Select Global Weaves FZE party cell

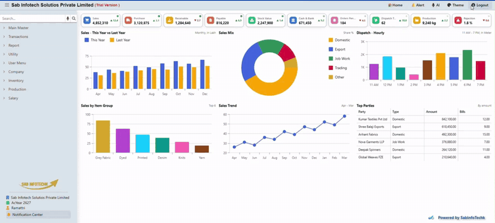(373, 157)
